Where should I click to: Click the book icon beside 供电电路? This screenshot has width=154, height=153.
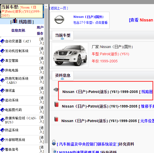[3, 70]
